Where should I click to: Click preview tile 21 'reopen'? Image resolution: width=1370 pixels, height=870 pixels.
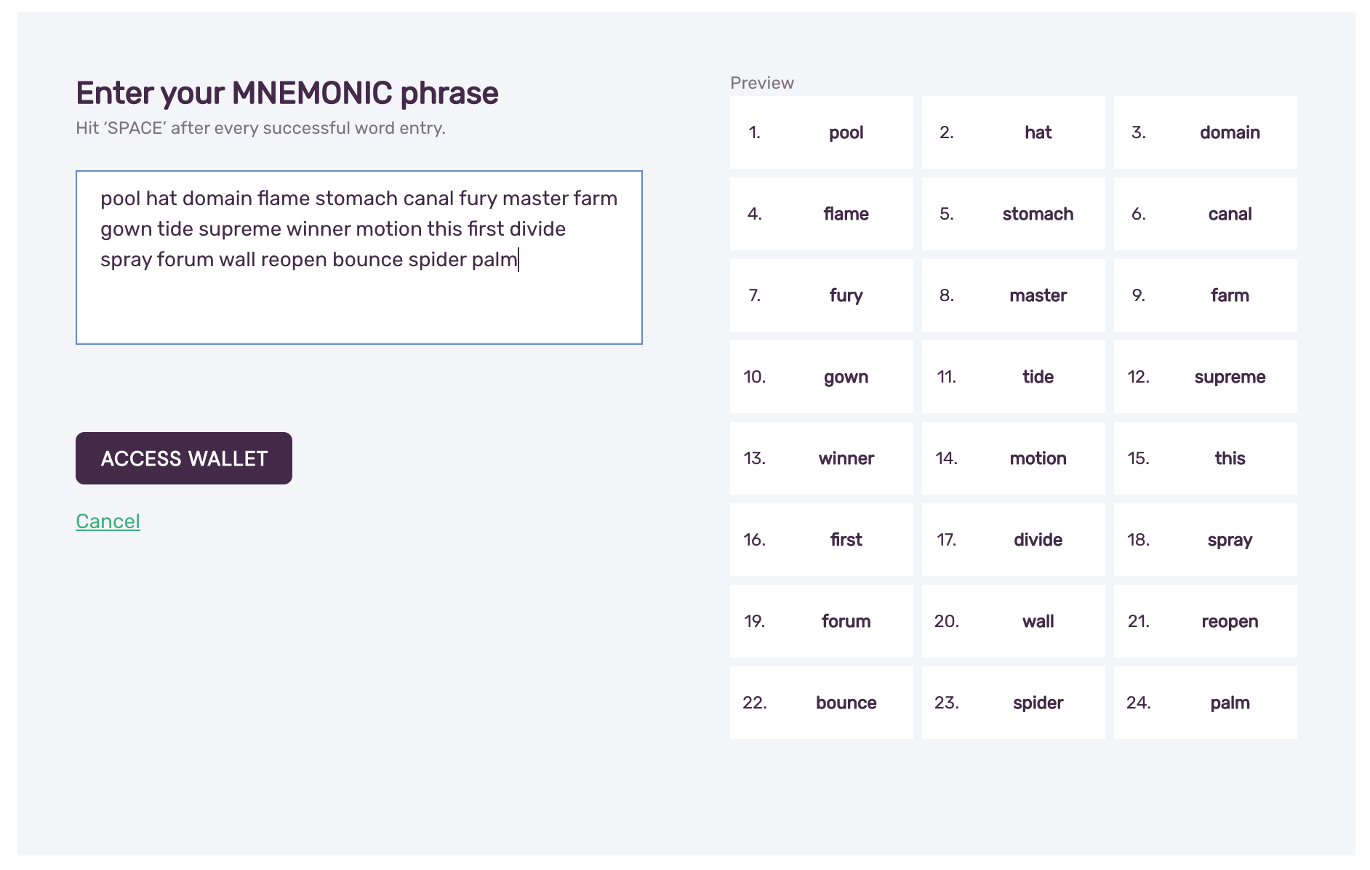tap(1206, 621)
